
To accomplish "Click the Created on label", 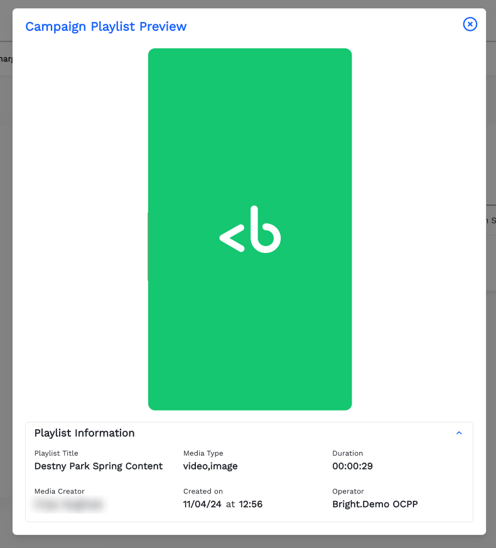I will point(203,492).
